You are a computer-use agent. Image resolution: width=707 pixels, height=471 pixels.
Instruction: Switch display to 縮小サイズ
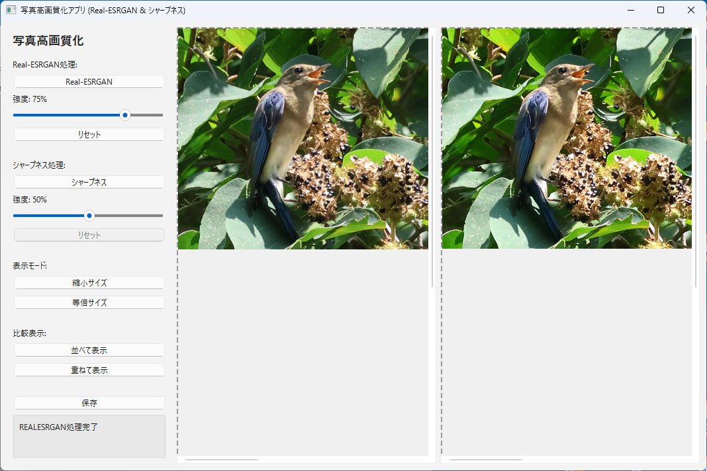click(89, 282)
